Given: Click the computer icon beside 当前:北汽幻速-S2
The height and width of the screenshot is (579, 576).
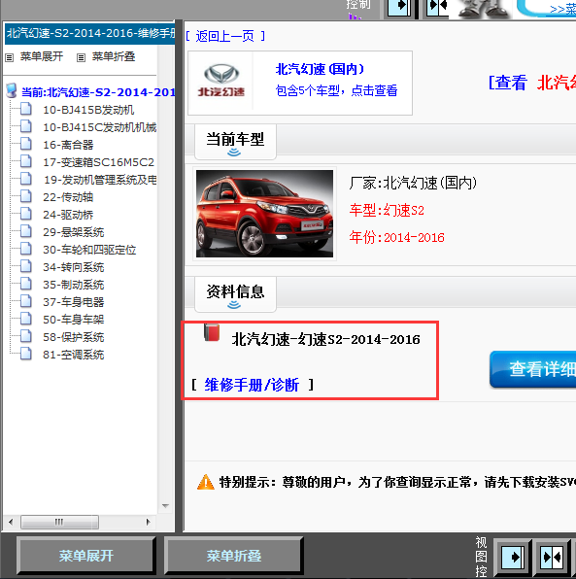Looking at the screenshot, I should pyautogui.click(x=12, y=90).
